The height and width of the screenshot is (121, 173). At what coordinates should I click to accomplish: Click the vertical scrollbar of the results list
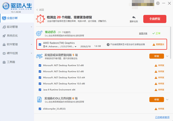(x=171, y=43)
